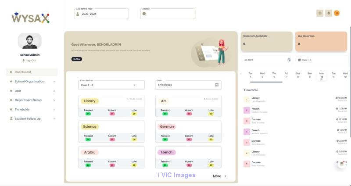Select Sat 8 in date strip
This screenshot has width=351, height=186.
pyautogui.click(x=298, y=75)
